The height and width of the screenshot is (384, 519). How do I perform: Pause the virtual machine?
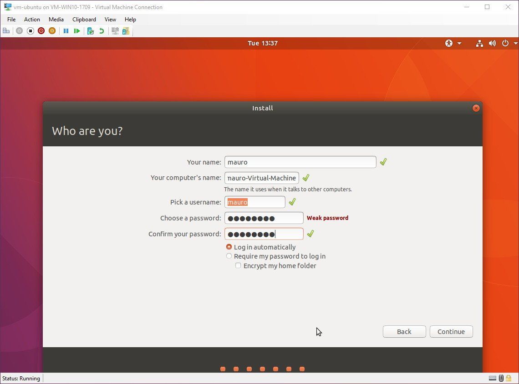[x=66, y=31]
